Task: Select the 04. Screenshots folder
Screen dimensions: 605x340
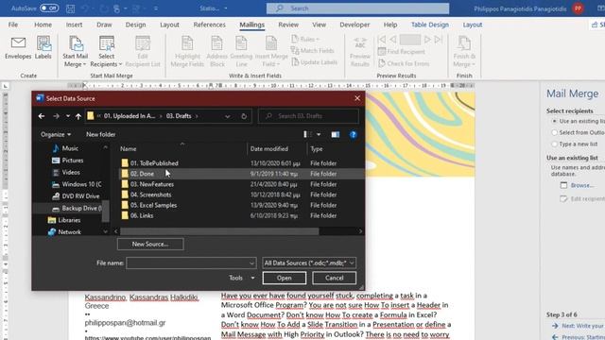Action: pyautogui.click(x=150, y=195)
